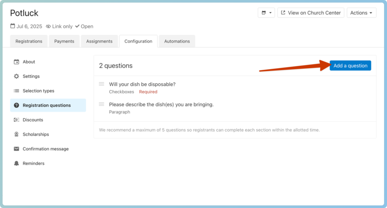Click the Reminders bell icon
The height and width of the screenshot is (208, 387).
click(x=16, y=163)
